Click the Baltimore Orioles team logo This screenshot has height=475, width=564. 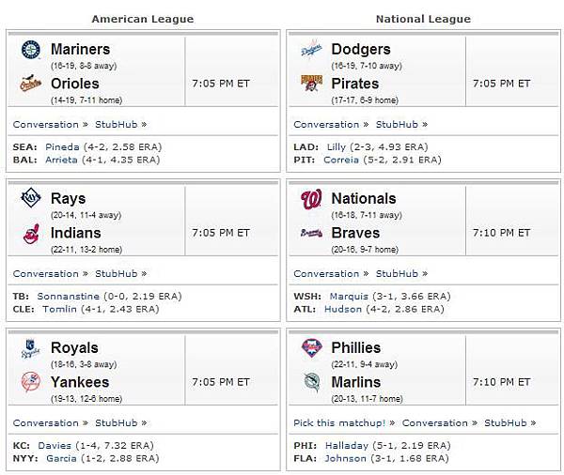point(31,84)
